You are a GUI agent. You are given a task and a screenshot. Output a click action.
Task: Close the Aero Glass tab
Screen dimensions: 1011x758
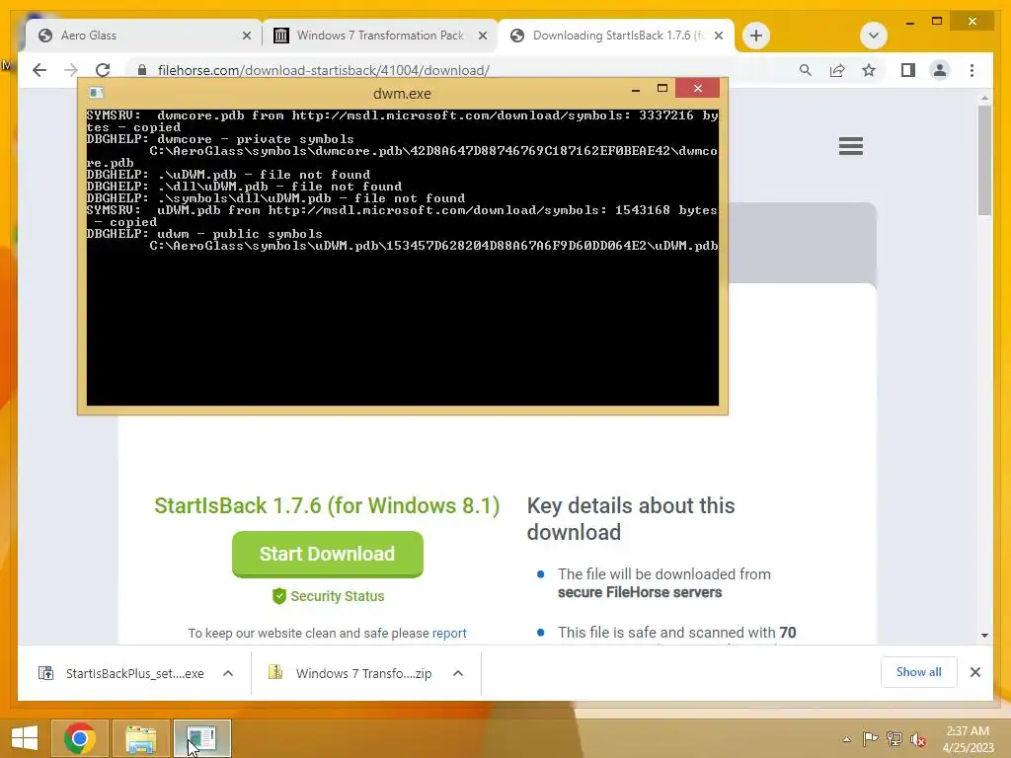pos(246,36)
